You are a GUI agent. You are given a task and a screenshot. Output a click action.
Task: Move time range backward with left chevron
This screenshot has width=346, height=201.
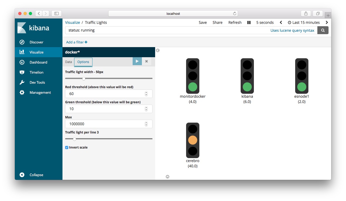point(281,23)
